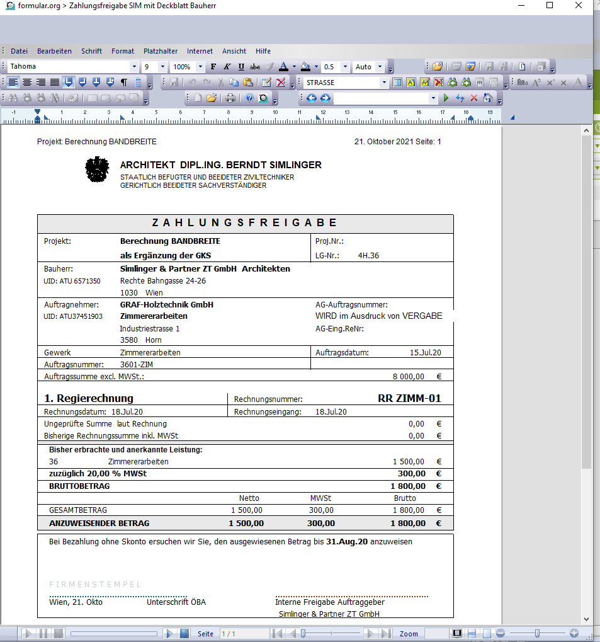Screen dimensions: 600x642
Task: Click the paste clipboard icon
Action: tap(248, 83)
